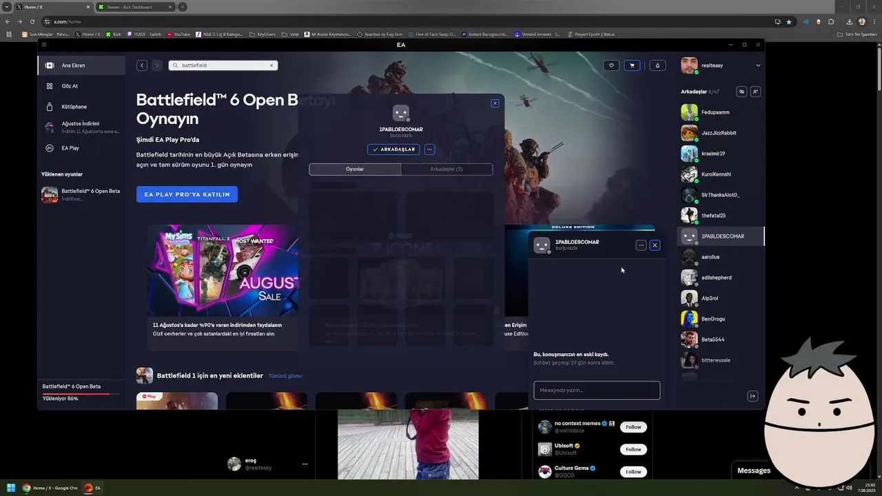Open EA Play in the sidebar
Image resolution: width=882 pixels, height=496 pixels.
(x=81, y=148)
